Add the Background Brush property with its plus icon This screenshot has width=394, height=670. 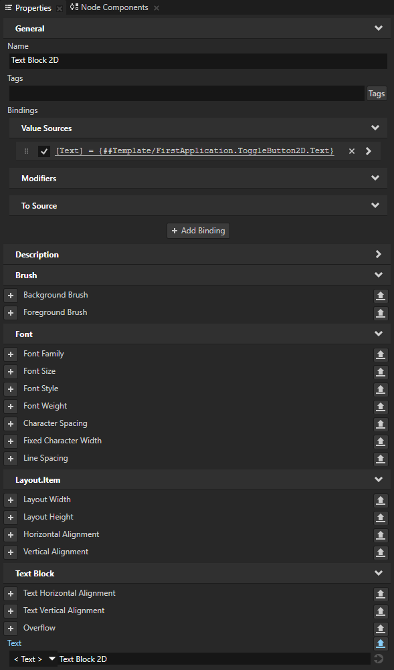(10, 295)
